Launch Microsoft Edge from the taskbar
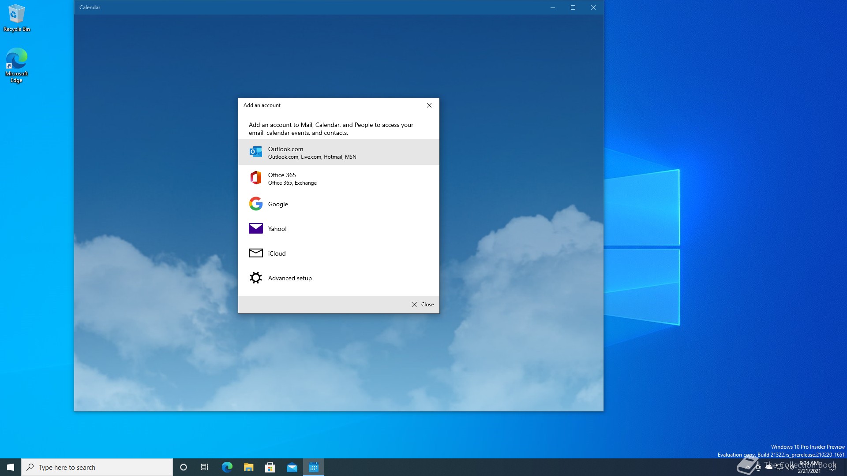847x476 pixels. click(227, 467)
